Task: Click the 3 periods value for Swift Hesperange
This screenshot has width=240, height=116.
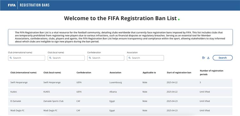Action: (x=200, y=82)
